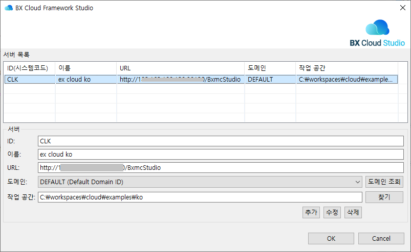Viewport: 411px width, 252px height.
Task: Click the ID(시스템코드) column header
Action: pos(29,68)
